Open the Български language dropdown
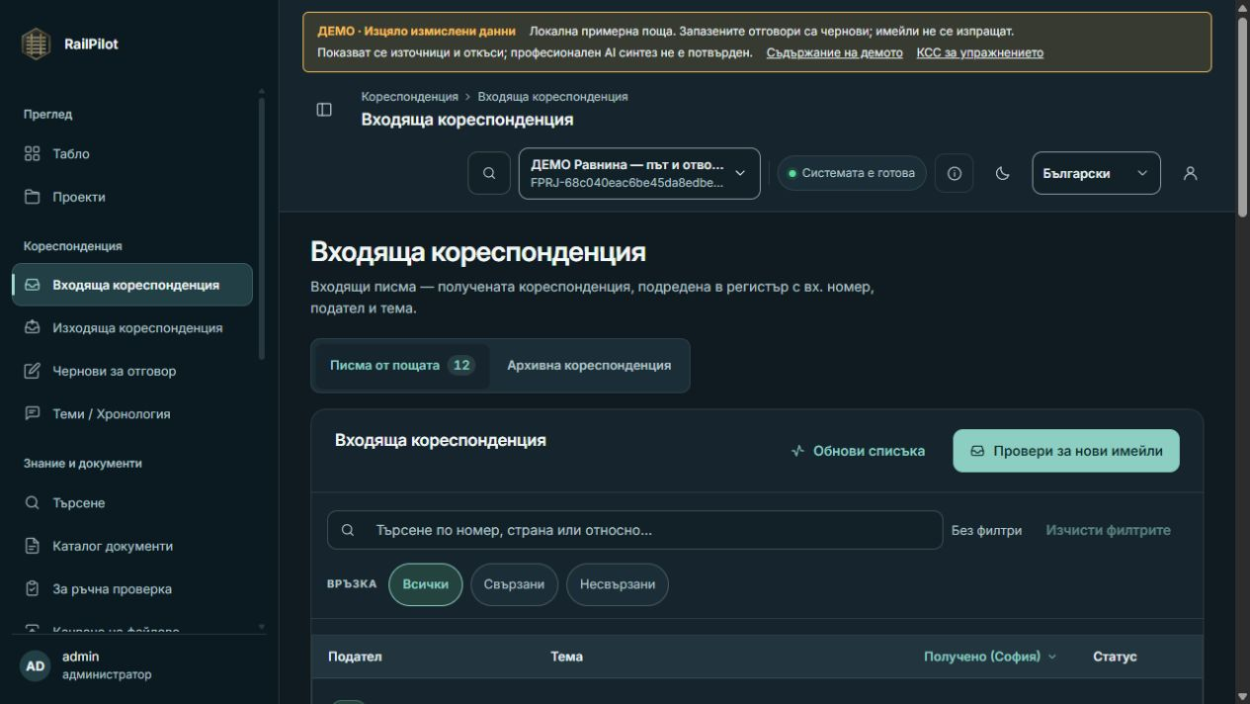 [1096, 173]
